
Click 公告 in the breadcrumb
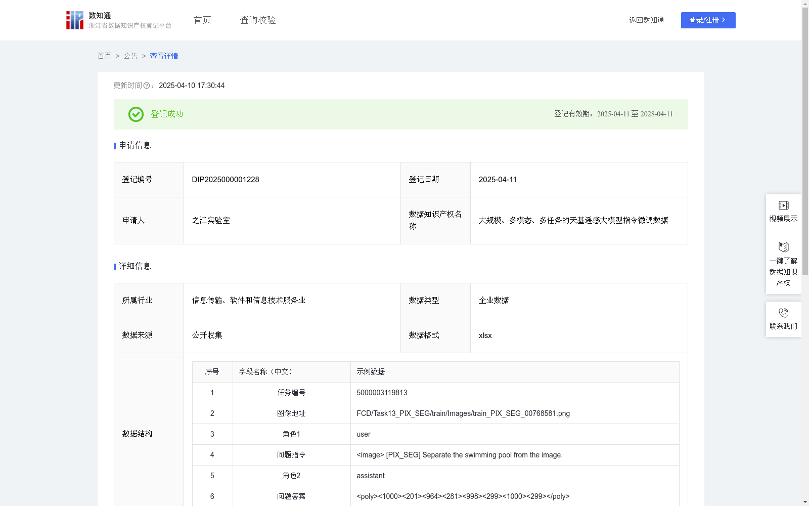[131, 56]
